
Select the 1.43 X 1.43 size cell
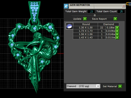[85, 38]
